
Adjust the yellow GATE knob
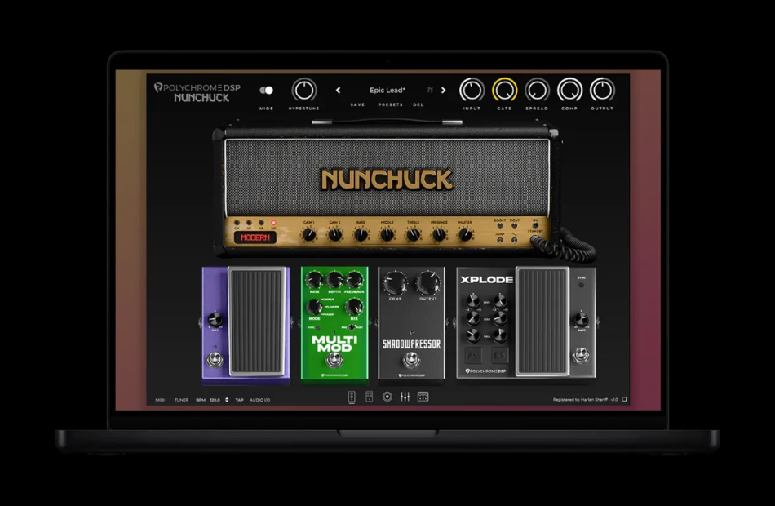504,91
